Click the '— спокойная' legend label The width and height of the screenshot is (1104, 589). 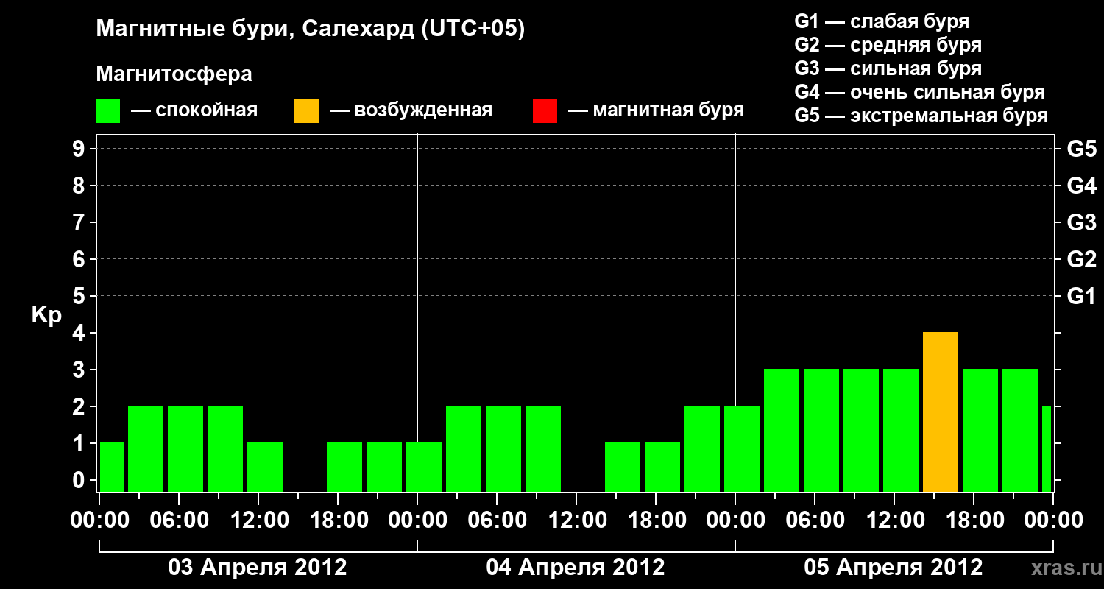194,110
